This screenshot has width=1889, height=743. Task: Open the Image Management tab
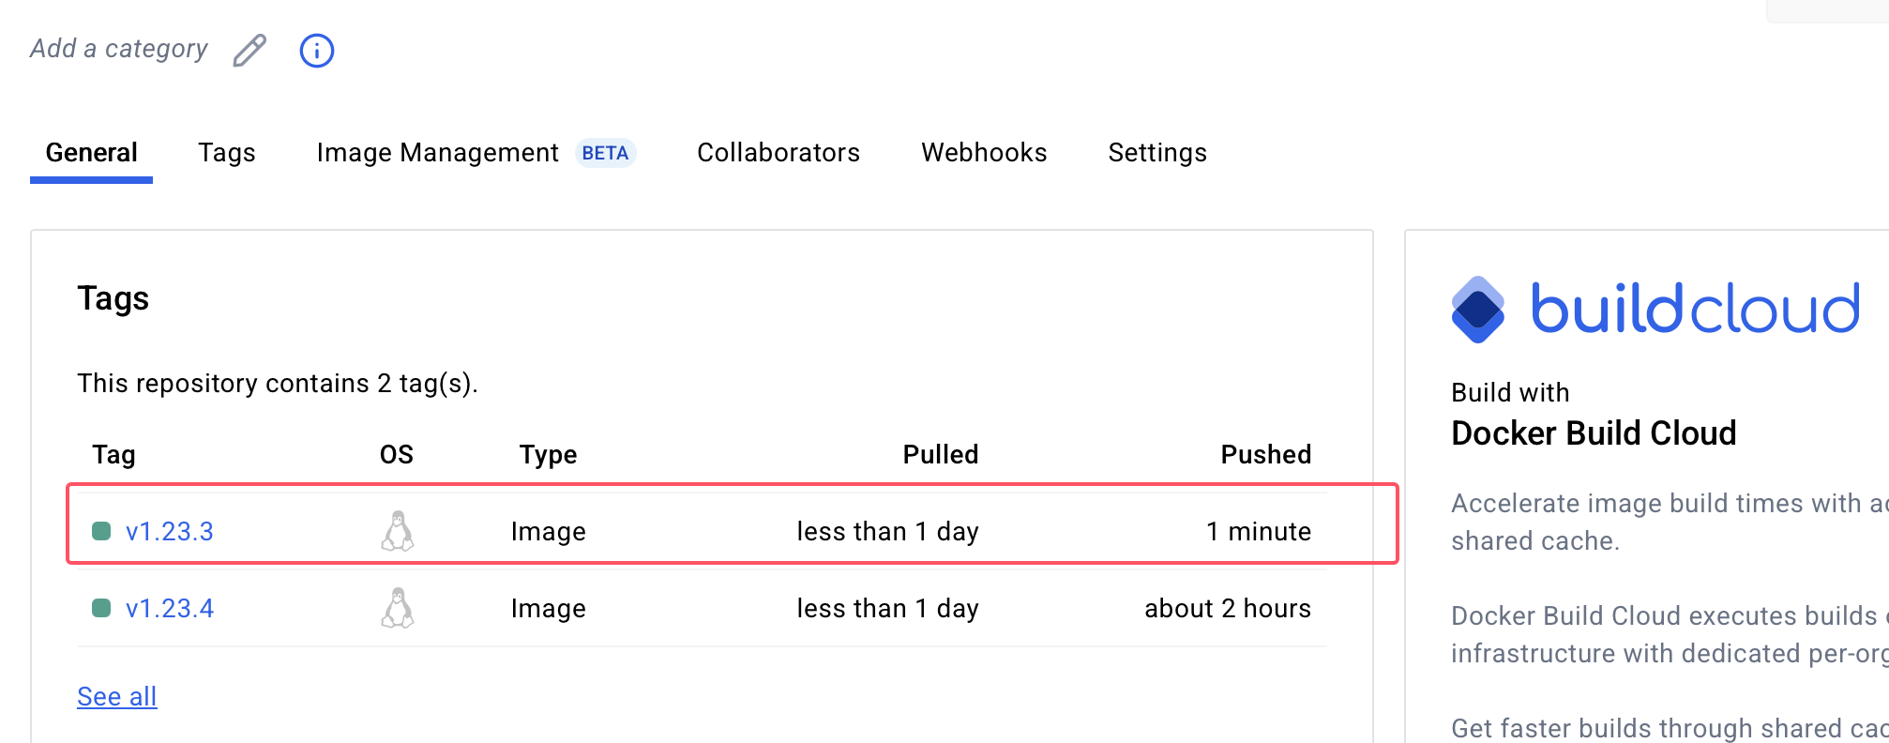click(438, 153)
